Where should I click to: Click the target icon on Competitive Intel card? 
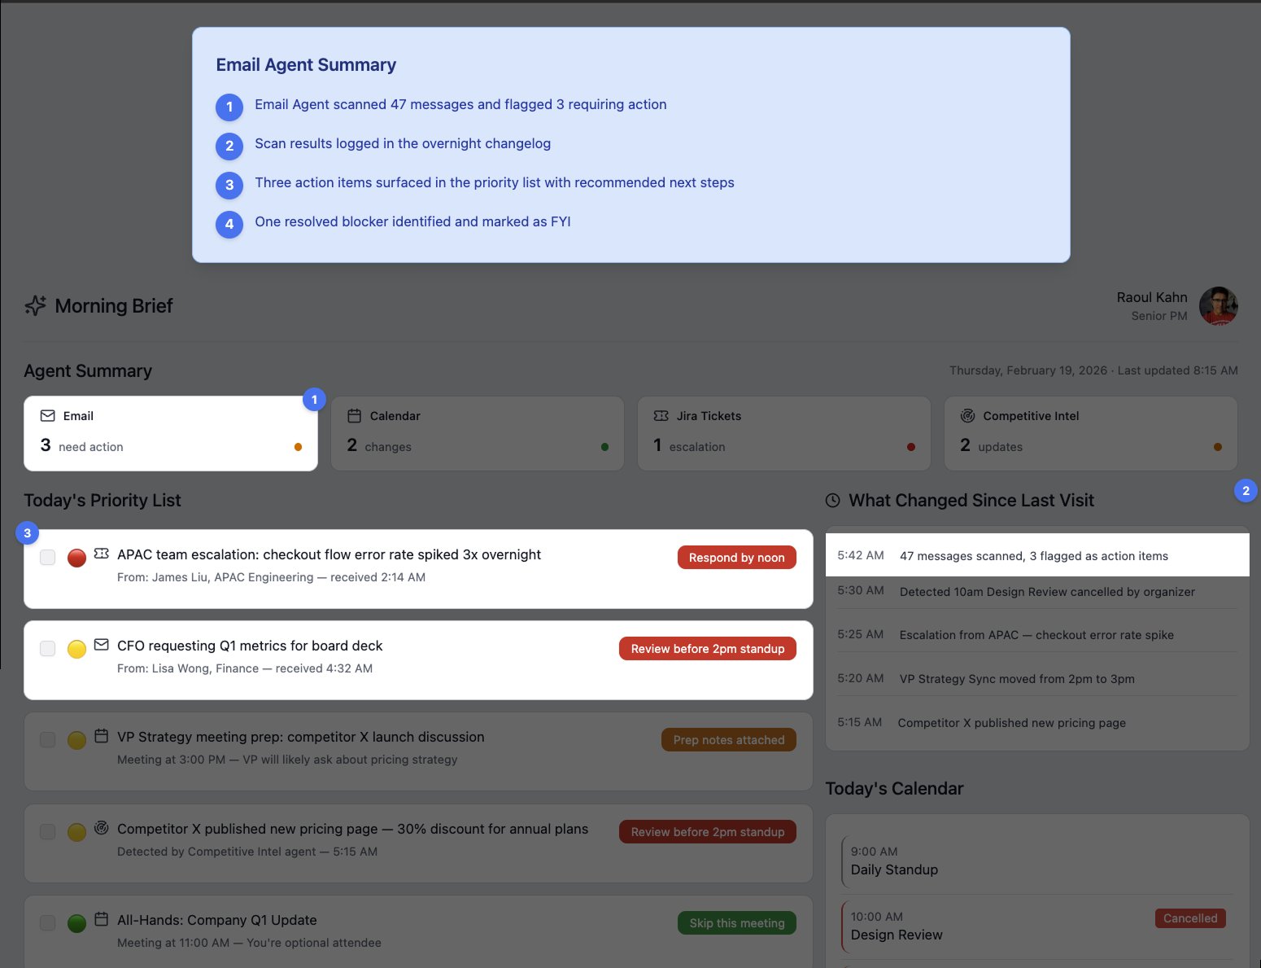point(968,415)
